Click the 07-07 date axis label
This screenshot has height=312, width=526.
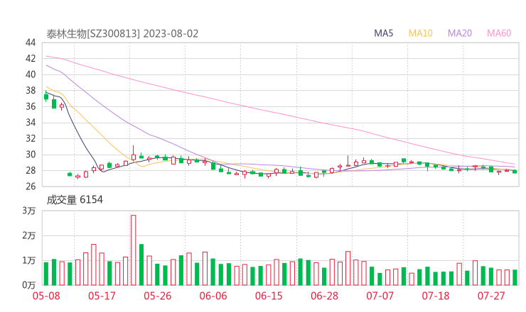[x=380, y=296]
